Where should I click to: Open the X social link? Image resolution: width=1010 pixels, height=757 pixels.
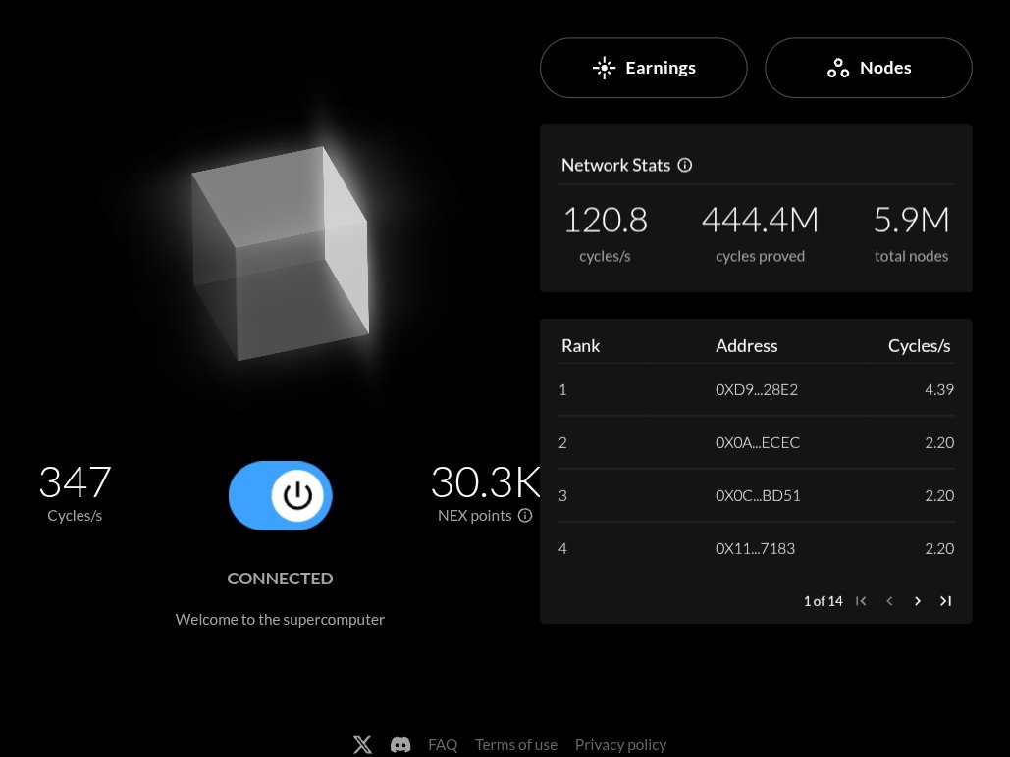tap(362, 745)
